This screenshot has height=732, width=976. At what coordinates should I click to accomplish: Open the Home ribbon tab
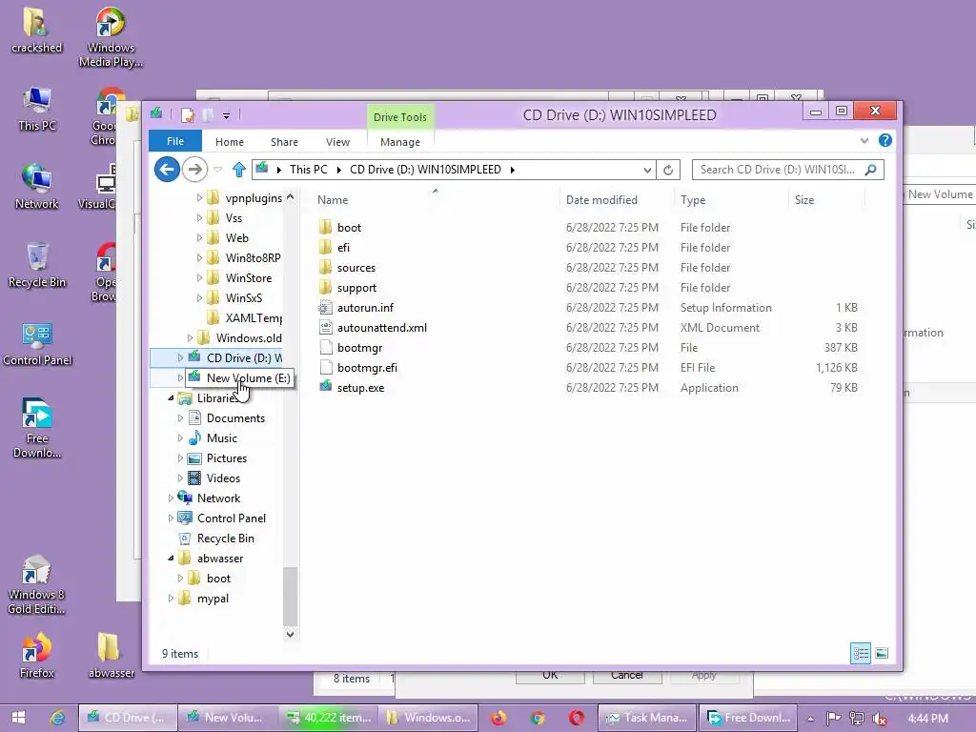click(229, 142)
